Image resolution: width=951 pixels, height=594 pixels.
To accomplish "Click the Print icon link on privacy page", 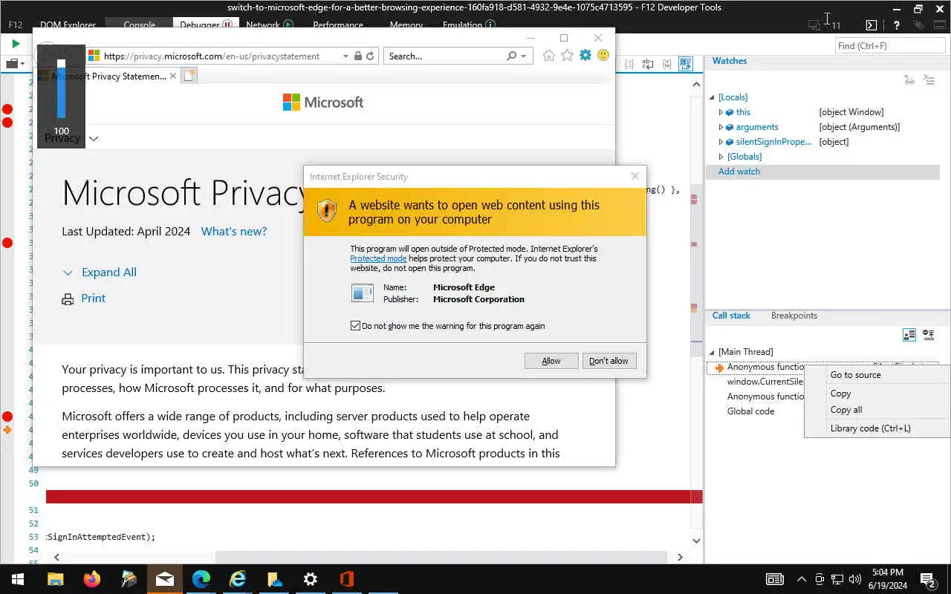I will pos(68,298).
